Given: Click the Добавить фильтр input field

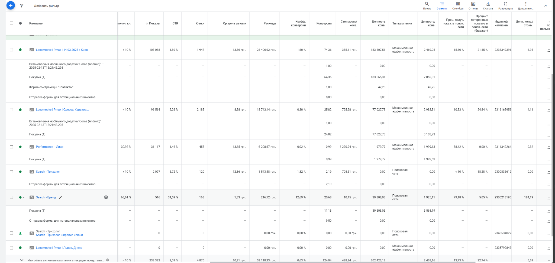Looking at the screenshot, I should point(47,6).
